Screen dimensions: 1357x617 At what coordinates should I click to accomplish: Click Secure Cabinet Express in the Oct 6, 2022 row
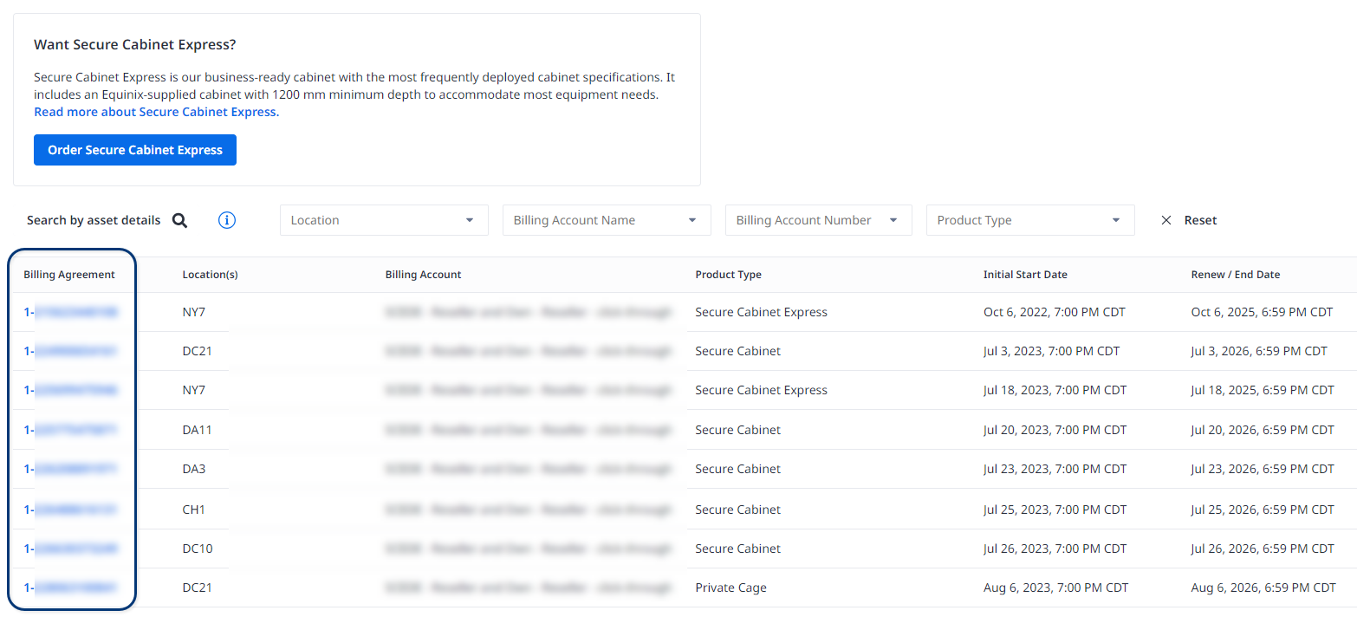pyautogui.click(x=761, y=312)
